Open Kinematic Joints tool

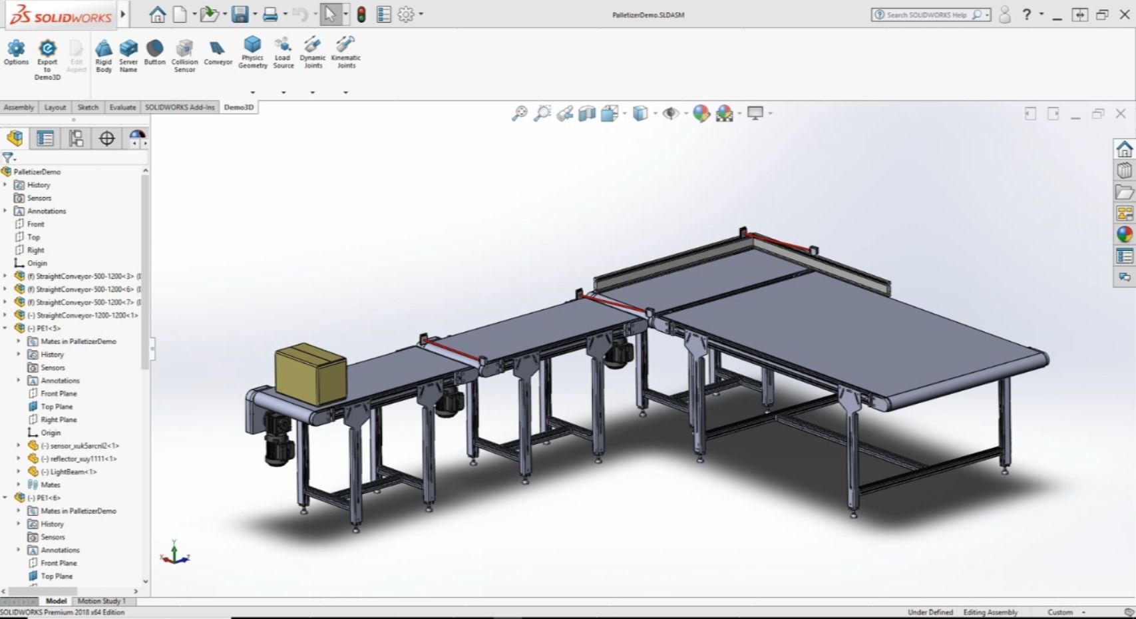[345, 53]
